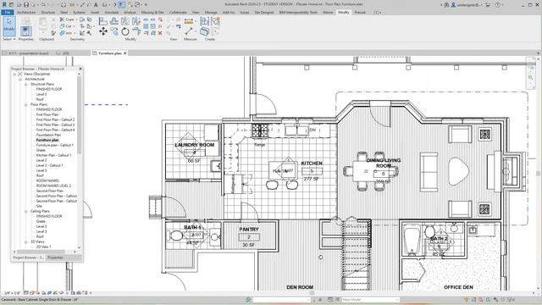The height and width of the screenshot is (305, 542).
Task: Select the Furniture plan - Callout 1 view
Action: point(54,145)
